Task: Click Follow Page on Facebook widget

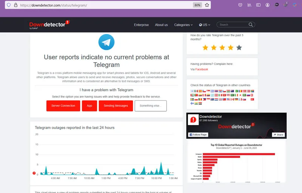Action: click(198, 134)
